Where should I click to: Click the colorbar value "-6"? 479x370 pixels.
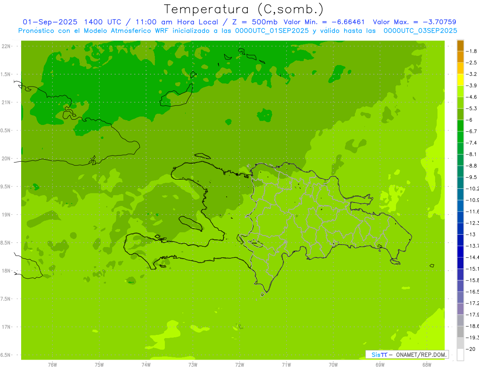[470, 120]
